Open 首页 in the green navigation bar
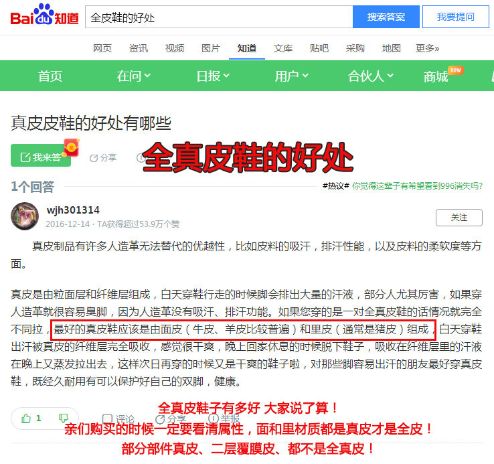The image size is (494, 464). pos(50,76)
